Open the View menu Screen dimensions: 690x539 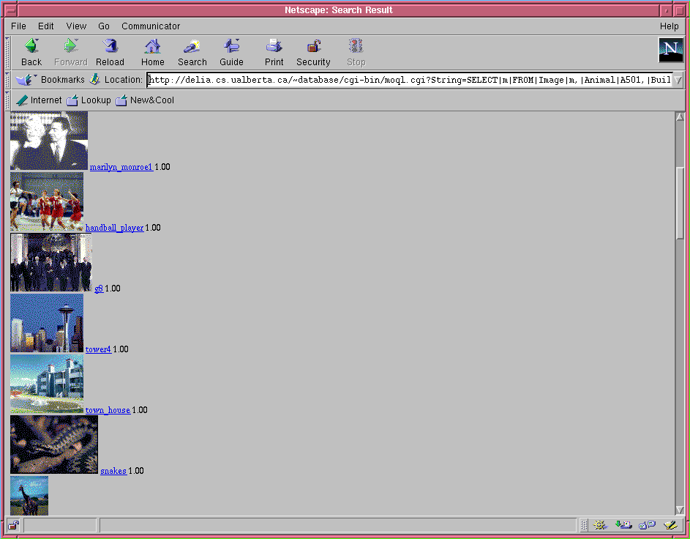76,26
